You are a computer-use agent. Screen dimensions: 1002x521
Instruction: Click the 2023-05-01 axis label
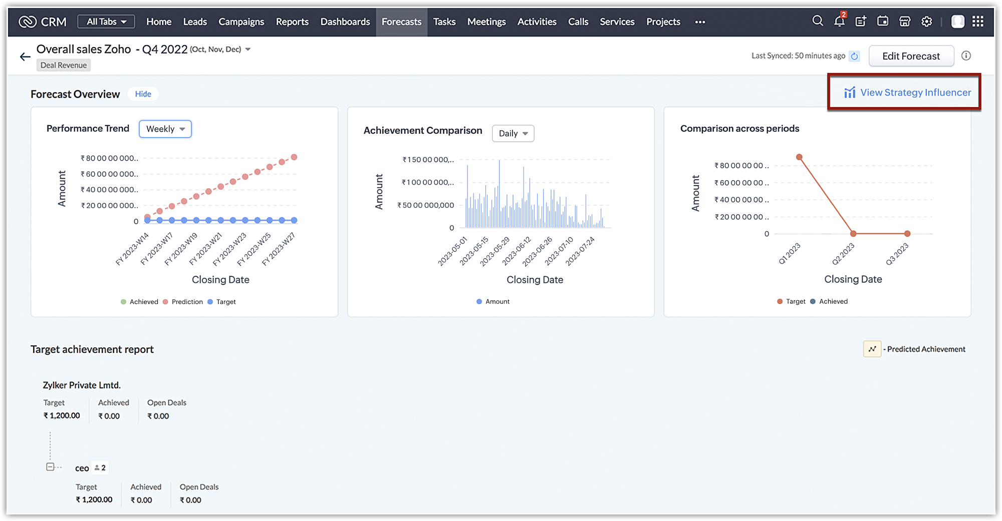[452, 251]
